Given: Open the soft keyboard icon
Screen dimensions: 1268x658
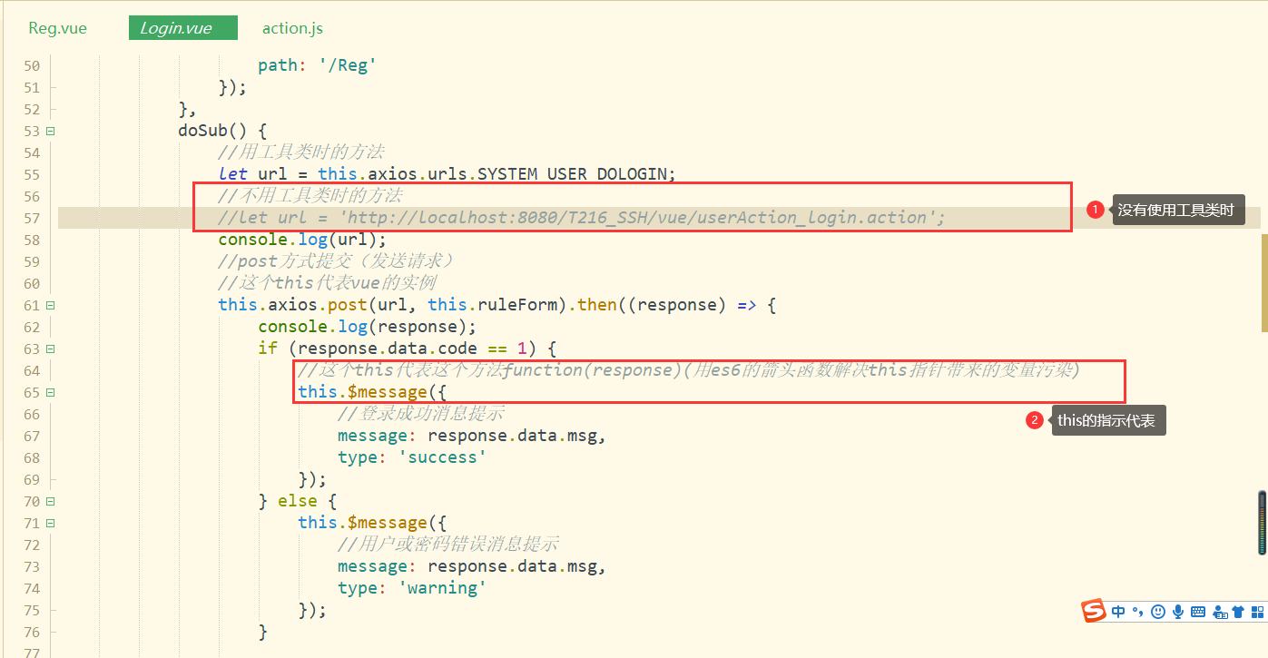Looking at the screenshot, I should pyautogui.click(x=1198, y=612).
